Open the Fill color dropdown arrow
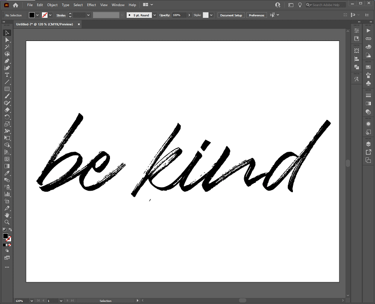 click(x=37, y=15)
